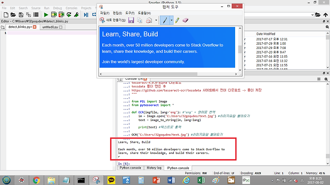Close the detect_blinks.py tab
330x185 pixels.
coord(35,27)
